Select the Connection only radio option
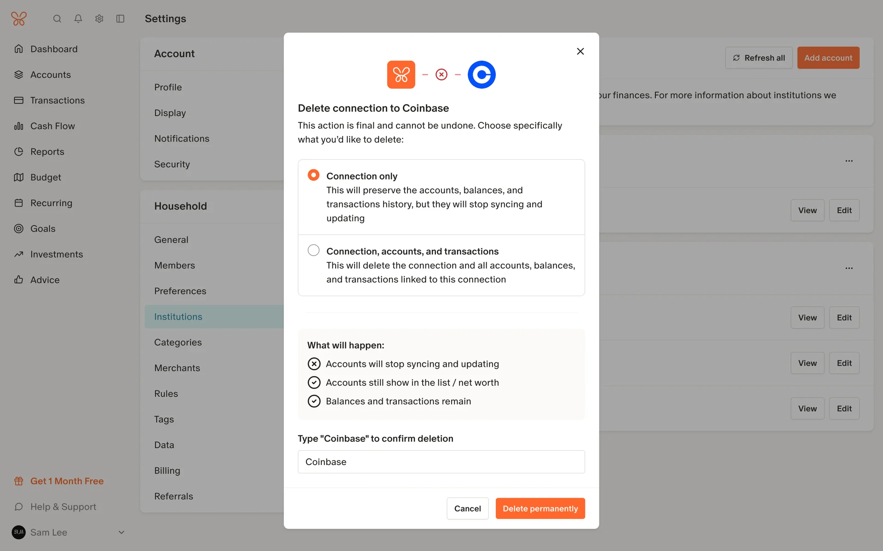The width and height of the screenshot is (883, 551). point(314,175)
